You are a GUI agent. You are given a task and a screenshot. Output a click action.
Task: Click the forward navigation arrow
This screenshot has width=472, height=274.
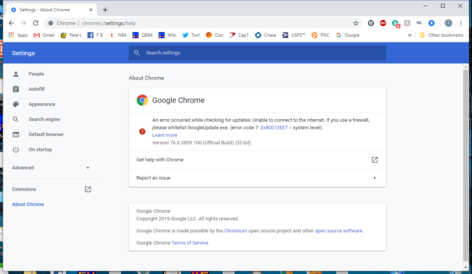click(x=23, y=23)
